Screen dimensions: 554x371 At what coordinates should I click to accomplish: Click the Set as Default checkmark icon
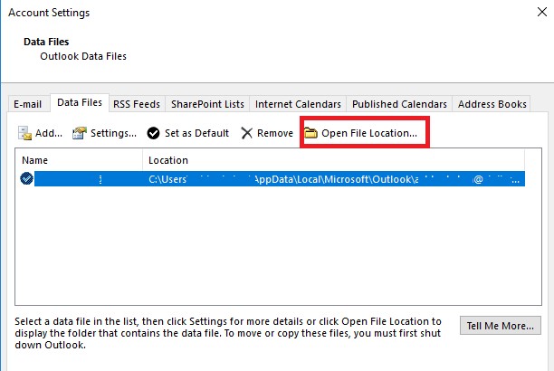coord(153,133)
